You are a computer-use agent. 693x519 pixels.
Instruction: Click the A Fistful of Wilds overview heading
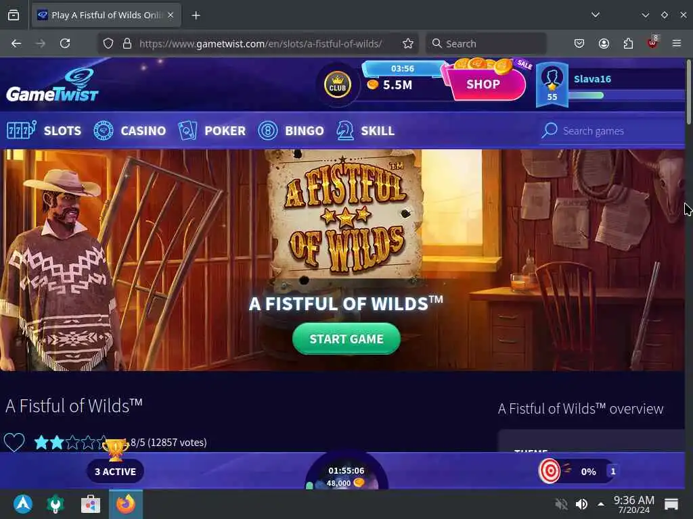[x=580, y=409]
